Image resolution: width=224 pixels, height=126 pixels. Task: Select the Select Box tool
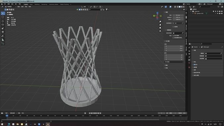click(x=3, y=14)
